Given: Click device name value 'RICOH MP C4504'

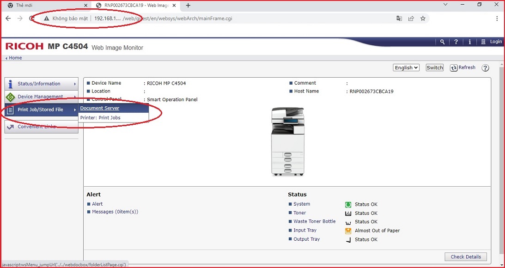Looking at the screenshot, I should [166, 84].
